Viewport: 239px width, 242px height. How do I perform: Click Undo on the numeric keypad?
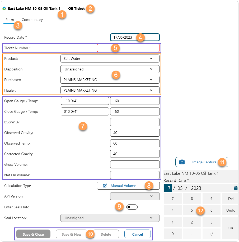pos(231,210)
